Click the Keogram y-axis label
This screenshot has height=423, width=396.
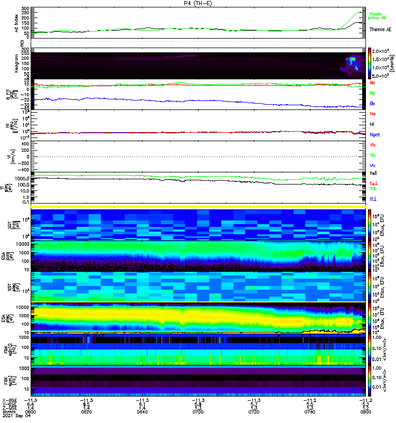pos(17,63)
